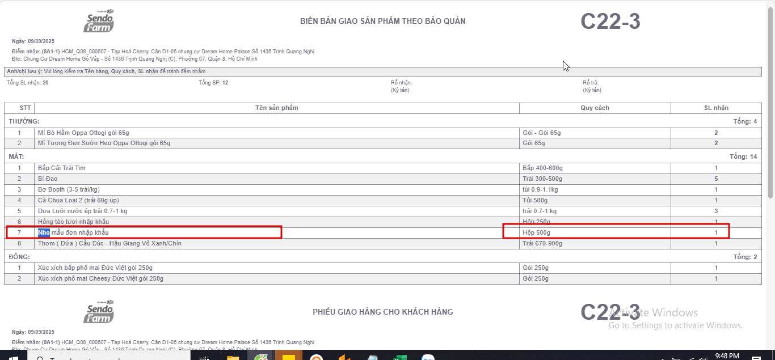This screenshot has height=360, width=775.
Task: Click the title PHIẾU GIAO HÀNG CHO KHÁCH HÀNG
Action: click(383, 312)
